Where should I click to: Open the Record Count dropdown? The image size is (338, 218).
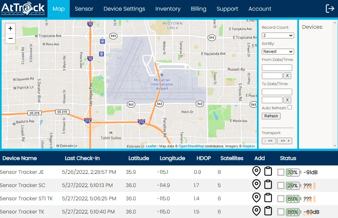pyautogui.click(x=278, y=35)
